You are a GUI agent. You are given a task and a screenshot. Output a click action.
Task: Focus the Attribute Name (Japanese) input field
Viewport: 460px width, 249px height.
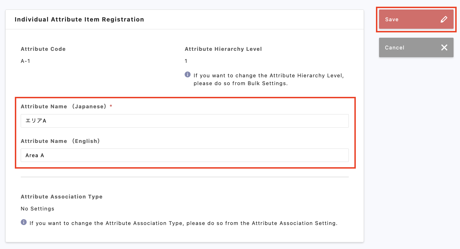[x=185, y=121]
